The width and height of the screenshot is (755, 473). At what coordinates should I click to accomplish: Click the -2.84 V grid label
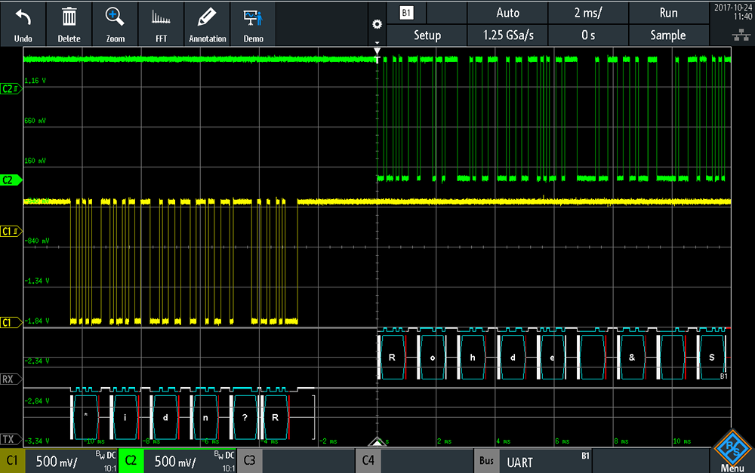(36, 401)
